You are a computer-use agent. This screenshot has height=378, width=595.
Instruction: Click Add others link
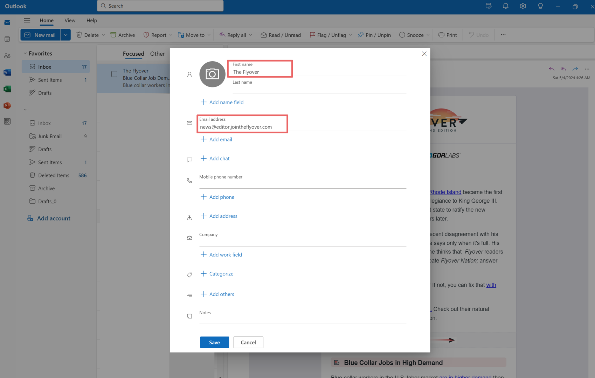(x=217, y=294)
